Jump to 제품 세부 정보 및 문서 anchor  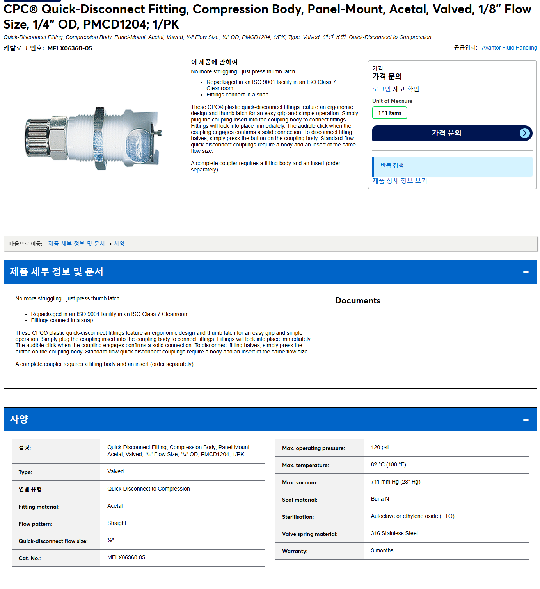coord(76,244)
